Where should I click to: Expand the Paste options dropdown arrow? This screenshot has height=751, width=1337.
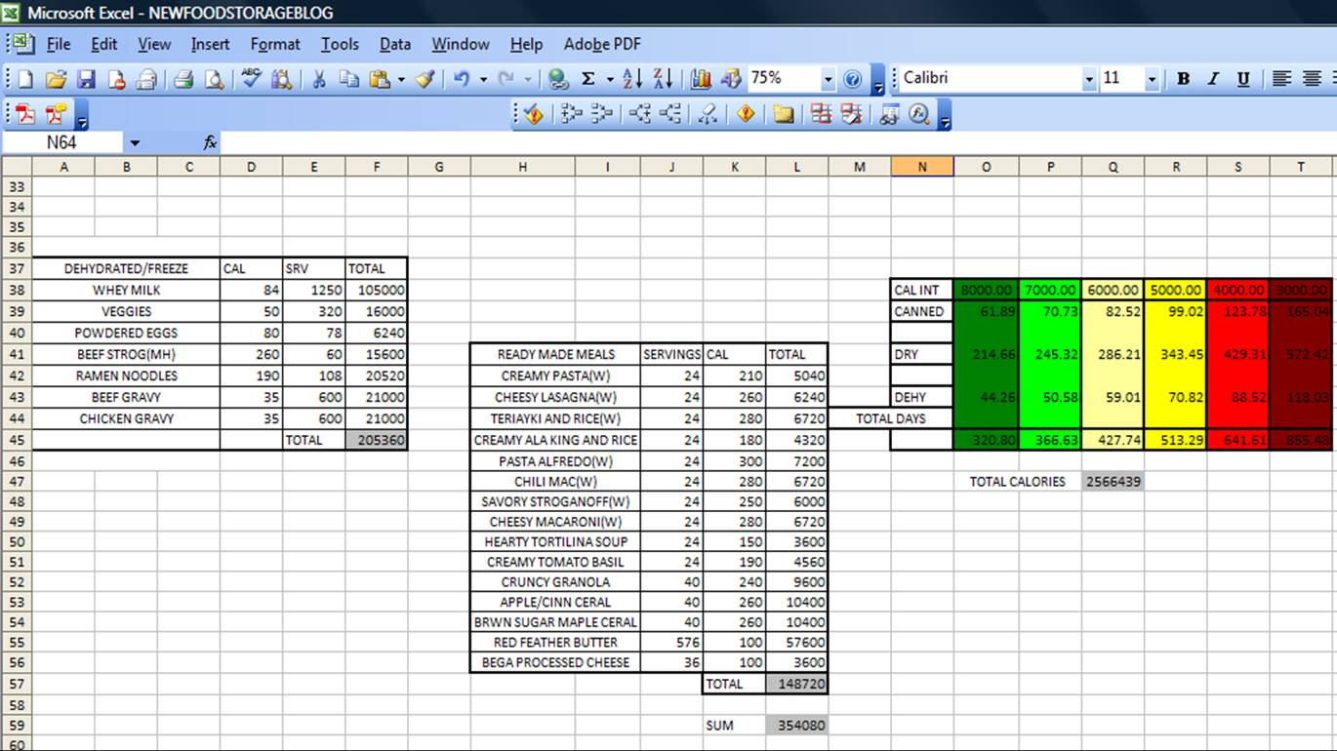[x=400, y=78]
